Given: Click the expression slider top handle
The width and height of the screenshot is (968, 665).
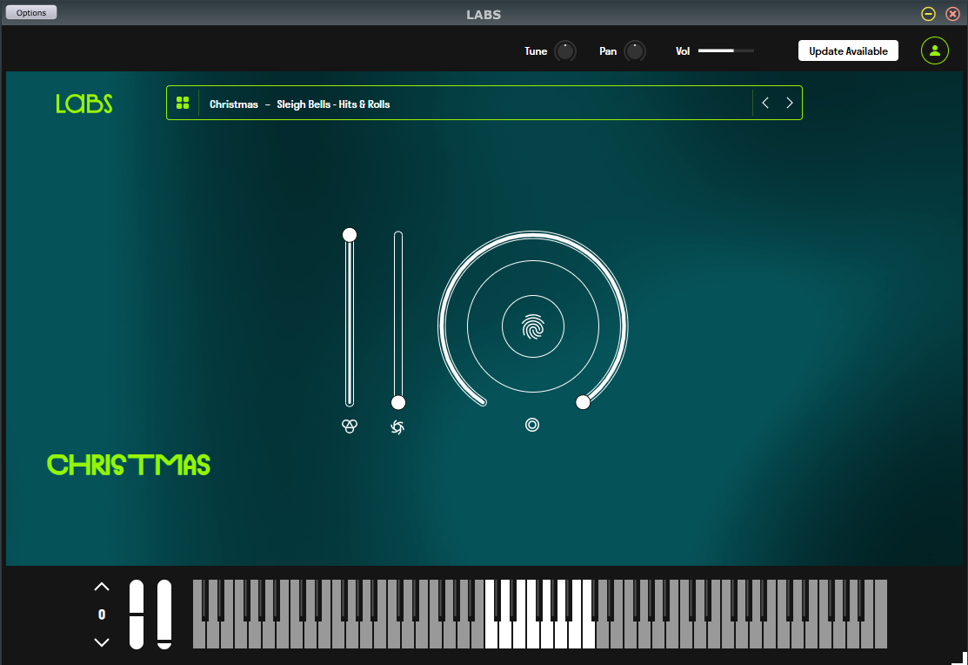Looking at the screenshot, I should tap(350, 235).
